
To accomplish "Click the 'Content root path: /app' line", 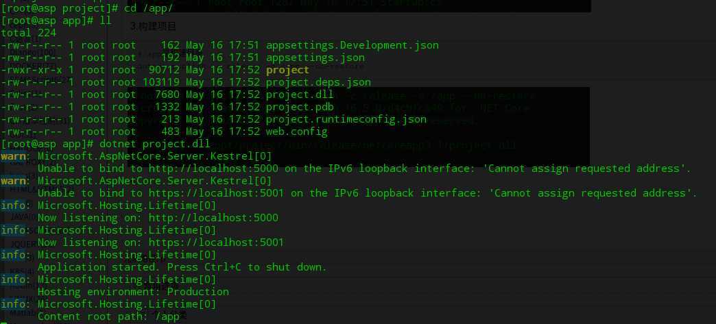I will coord(108,316).
